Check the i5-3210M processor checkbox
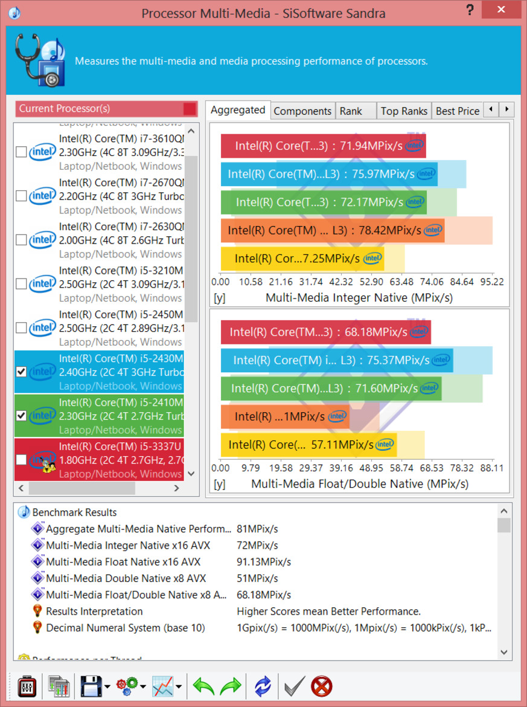The width and height of the screenshot is (527, 707). point(21,283)
